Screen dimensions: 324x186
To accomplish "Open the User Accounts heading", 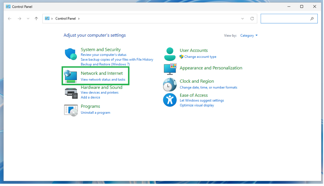I will (x=194, y=50).
